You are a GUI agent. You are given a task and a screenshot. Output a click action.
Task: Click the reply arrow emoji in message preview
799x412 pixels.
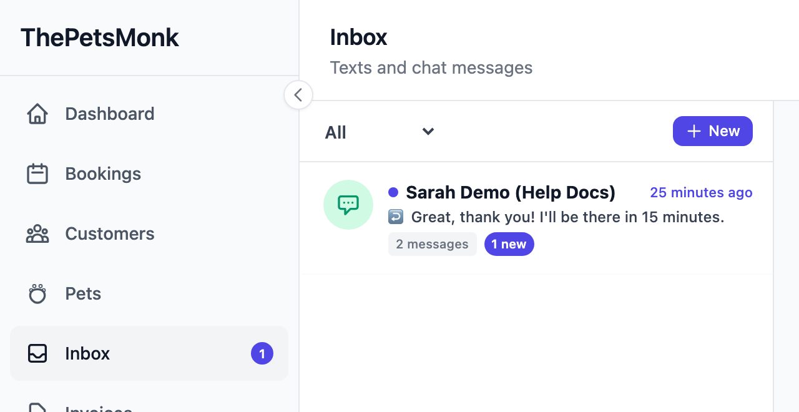tap(396, 217)
